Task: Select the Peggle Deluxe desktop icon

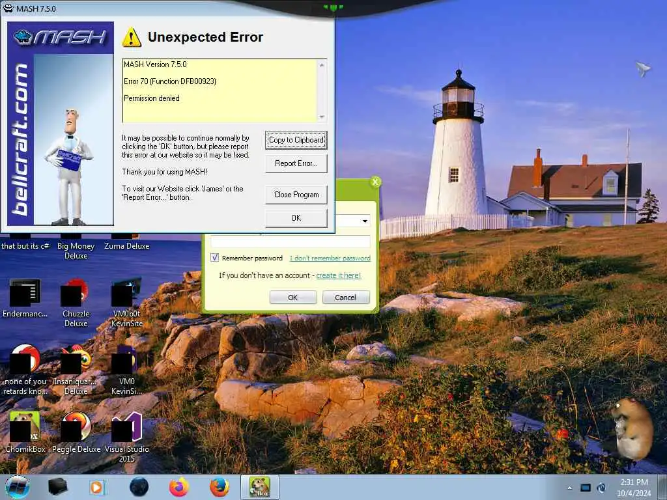Action: (x=76, y=432)
